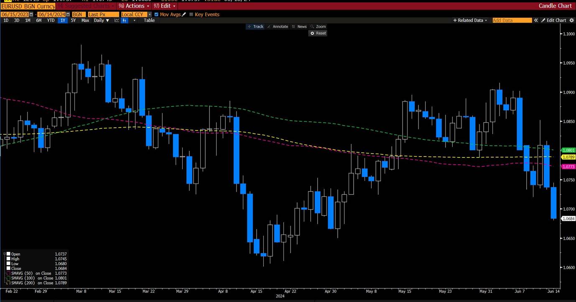The image size is (576, 302).
Task: Collapse panel with double-chevron icon
Action: (536, 20)
